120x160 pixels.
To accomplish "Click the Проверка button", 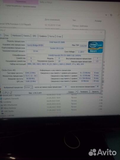I will tap(84, 92).
